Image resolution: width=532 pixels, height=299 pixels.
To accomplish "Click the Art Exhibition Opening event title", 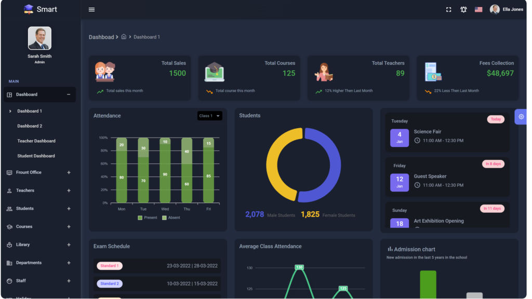I will pyautogui.click(x=438, y=221).
